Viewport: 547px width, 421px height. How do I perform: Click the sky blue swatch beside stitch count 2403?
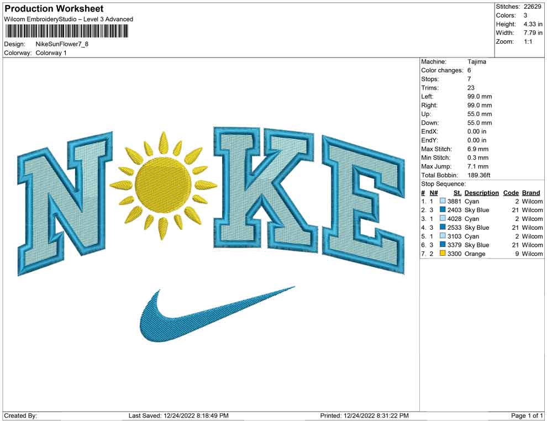[443, 210]
